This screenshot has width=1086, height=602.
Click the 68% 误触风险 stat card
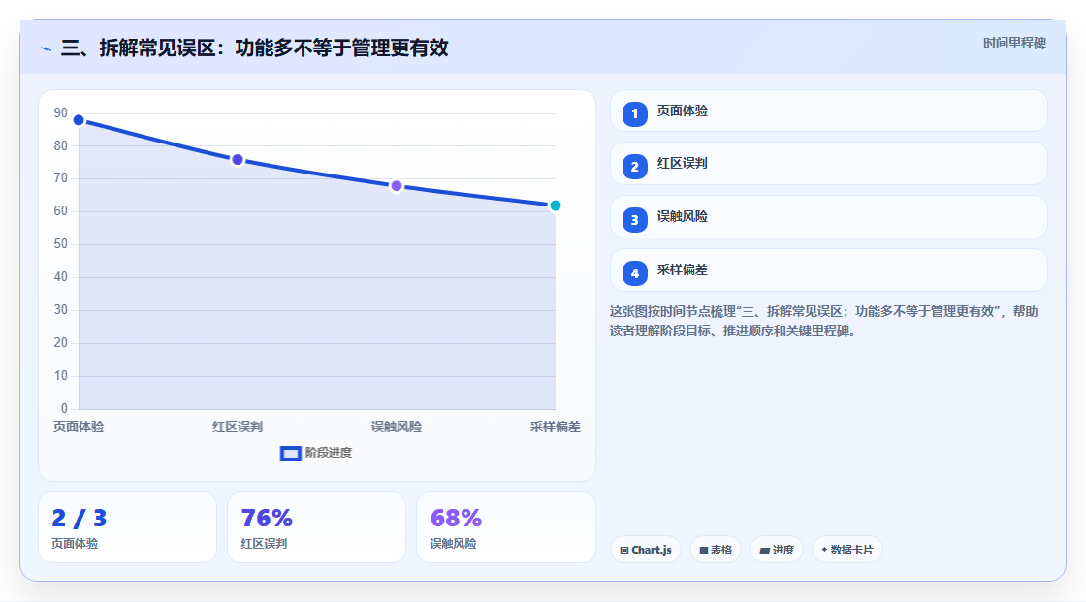point(505,527)
